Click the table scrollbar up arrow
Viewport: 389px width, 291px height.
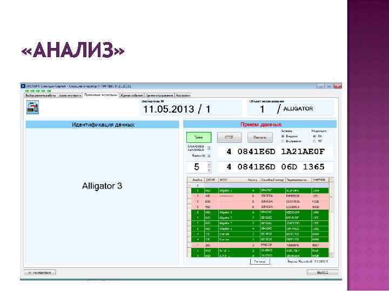click(331, 180)
